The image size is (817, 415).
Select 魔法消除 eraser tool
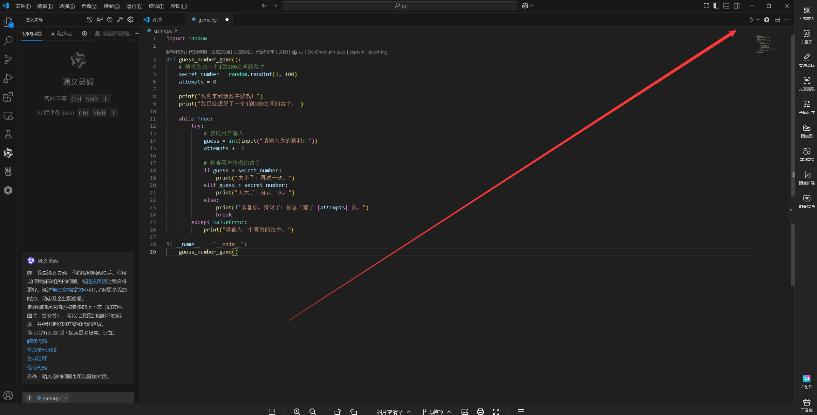coord(807,60)
